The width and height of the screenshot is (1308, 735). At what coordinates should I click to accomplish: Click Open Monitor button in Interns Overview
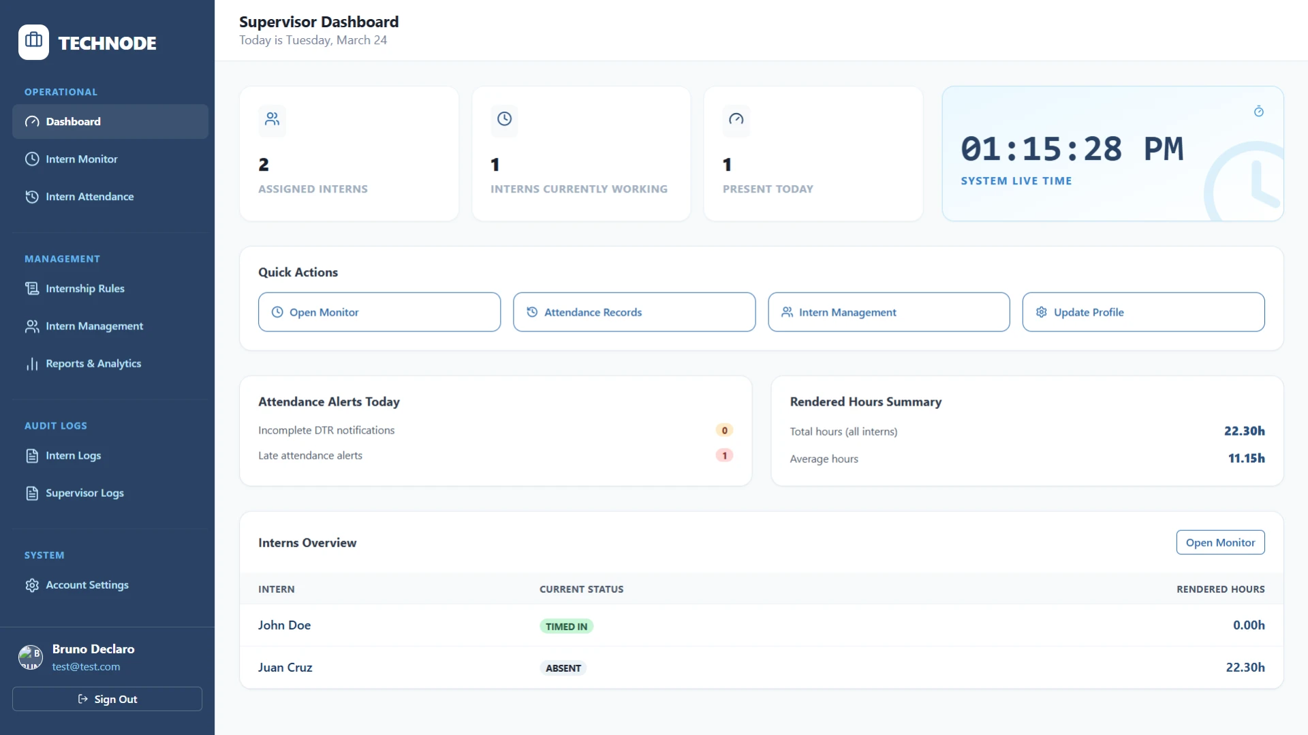coord(1220,542)
